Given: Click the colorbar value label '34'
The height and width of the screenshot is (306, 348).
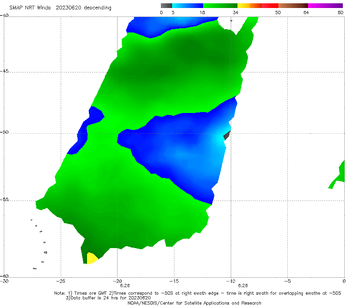Looking at the screenshot, I should coord(236,12).
